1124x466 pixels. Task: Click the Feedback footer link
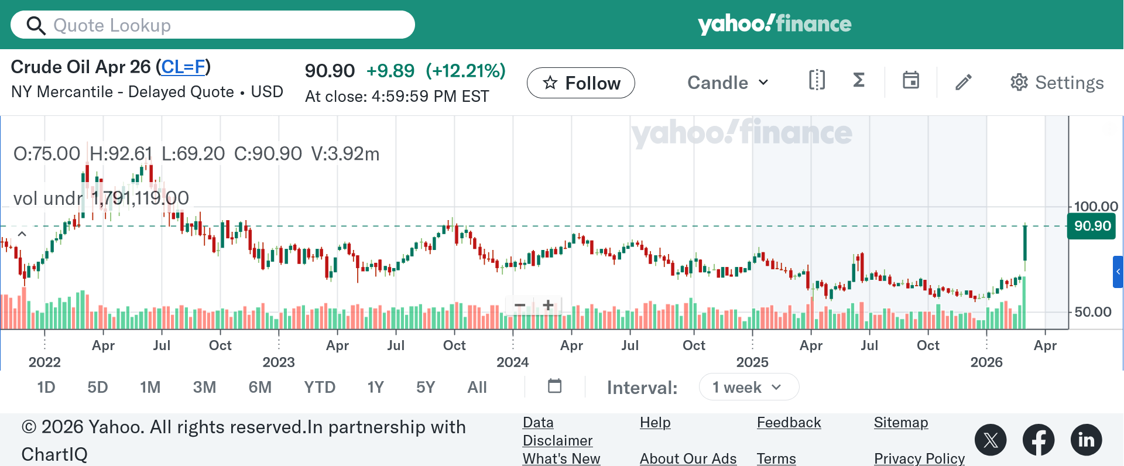[789, 423]
